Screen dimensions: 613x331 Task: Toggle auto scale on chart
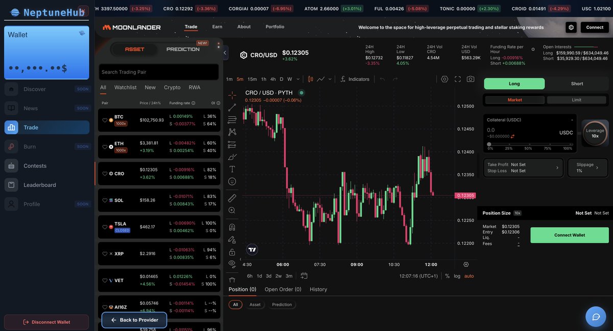(x=469, y=276)
